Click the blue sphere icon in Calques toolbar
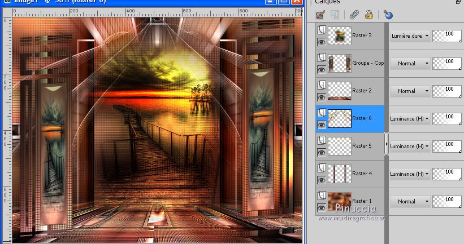The height and width of the screenshot is (244, 464). (x=388, y=15)
